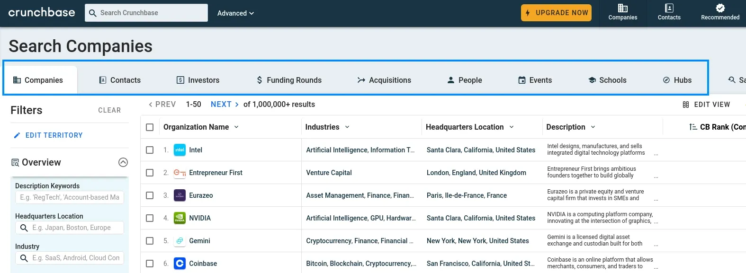Image resolution: width=746 pixels, height=273 pixels.
Task: Open the Coinbase organization name link
Action: 203,264
